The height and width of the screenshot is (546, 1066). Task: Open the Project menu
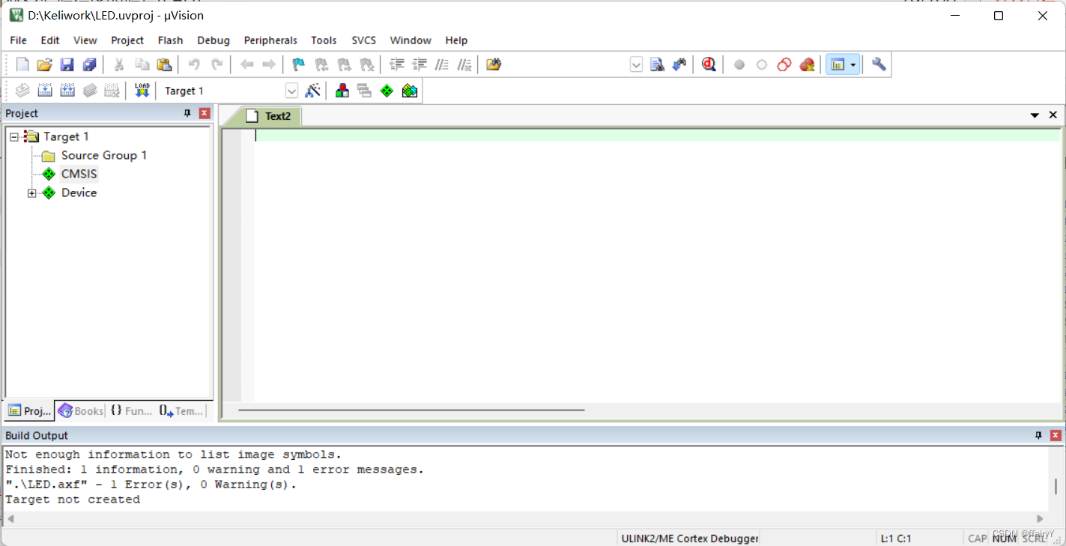127,40
